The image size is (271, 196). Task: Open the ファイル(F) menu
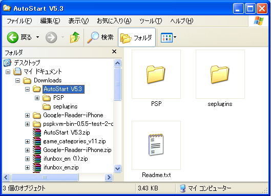click(x=19, y=21)
